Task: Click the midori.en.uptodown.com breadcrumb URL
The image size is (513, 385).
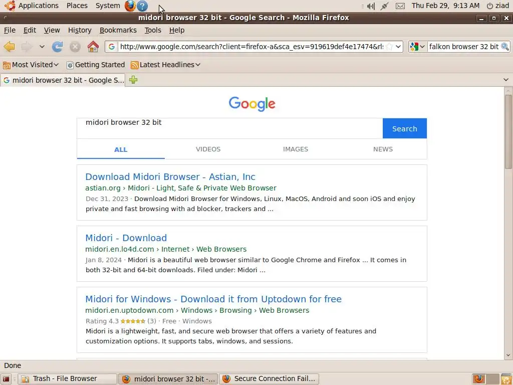Action: click(x=197, y=310)
